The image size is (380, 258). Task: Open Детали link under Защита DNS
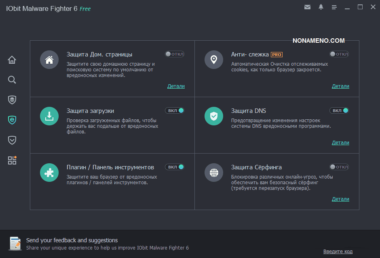[340, 142]
